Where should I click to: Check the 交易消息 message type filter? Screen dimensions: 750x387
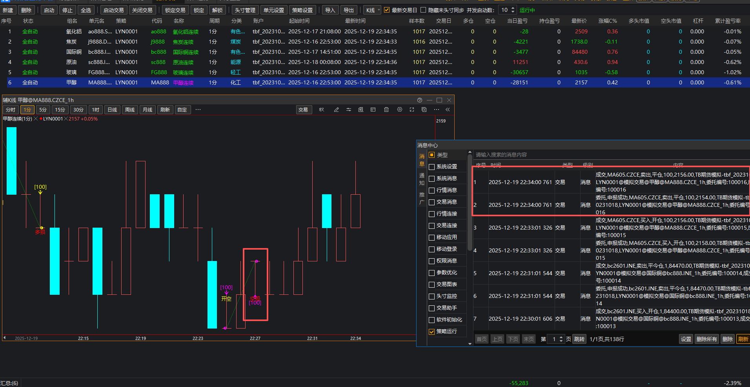pos(432,202)
